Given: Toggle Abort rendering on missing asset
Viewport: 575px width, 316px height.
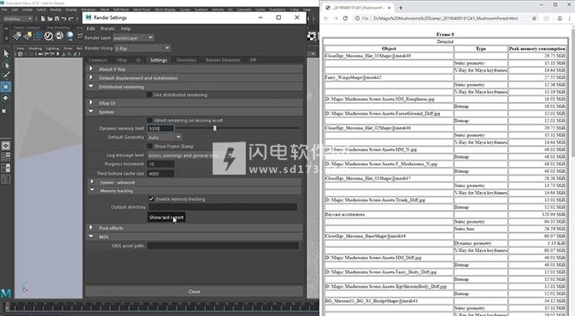Looking at the screenshot, I should (x=149, y=120).
